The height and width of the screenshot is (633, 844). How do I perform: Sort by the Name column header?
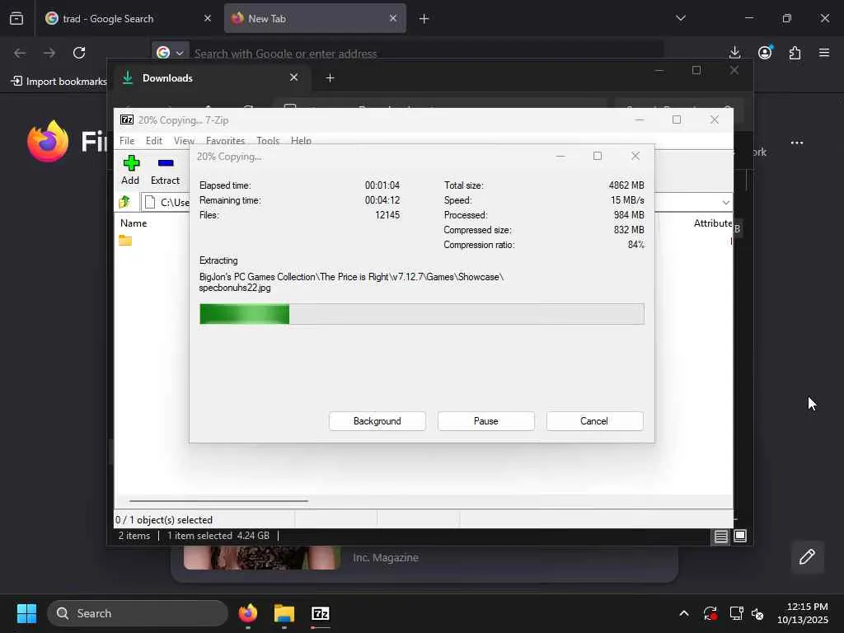(x=134, y=223)
